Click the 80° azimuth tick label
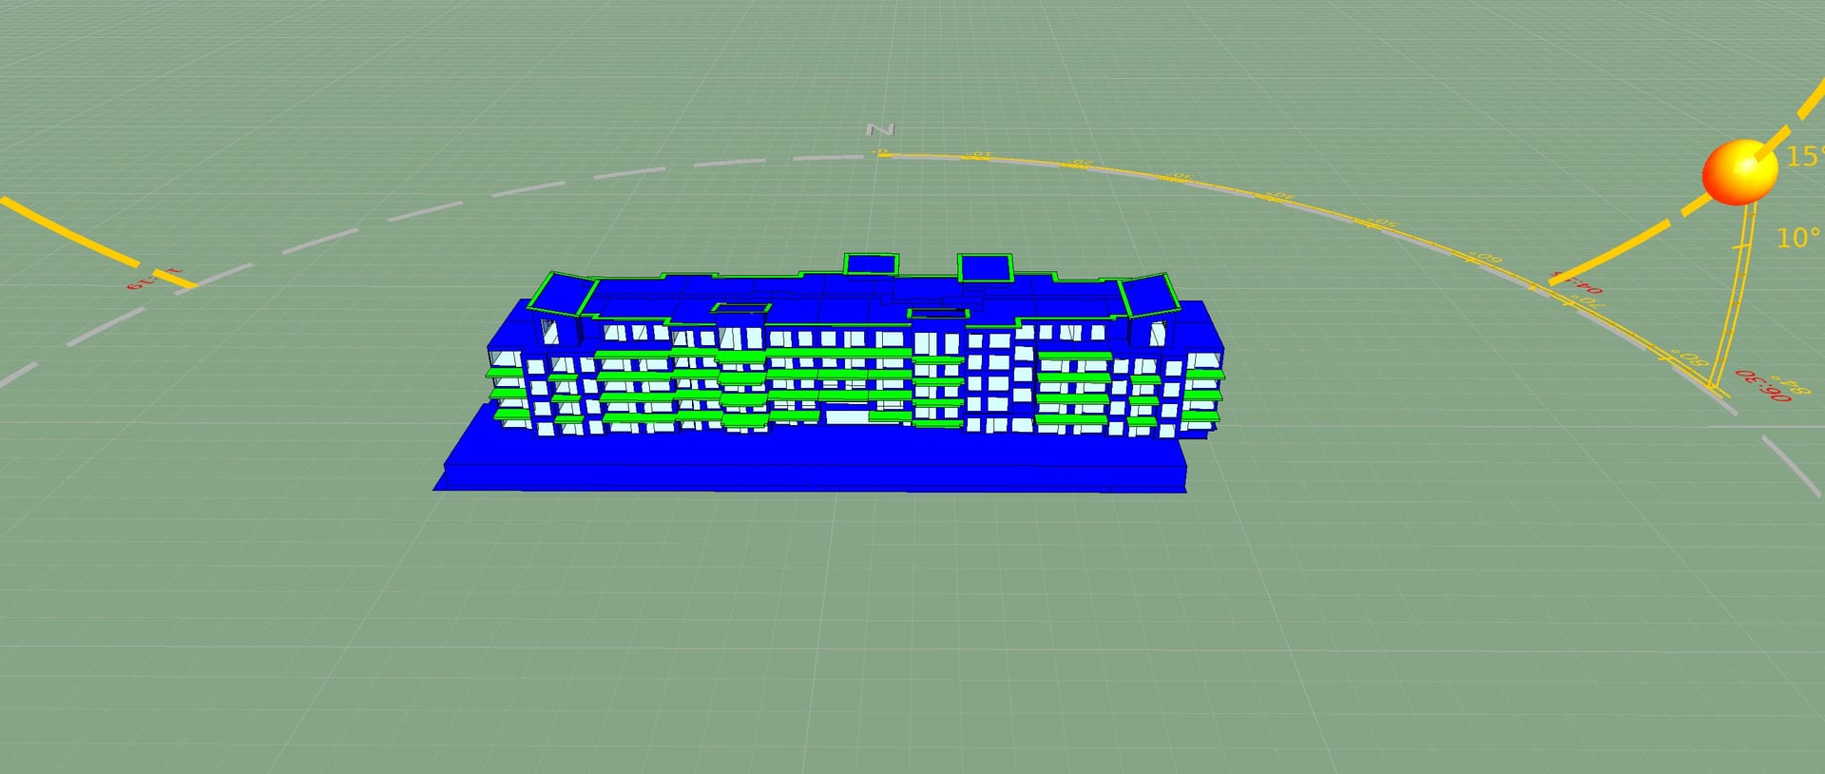Screen dimensions: 1825x774 (x=1689, y=358)
